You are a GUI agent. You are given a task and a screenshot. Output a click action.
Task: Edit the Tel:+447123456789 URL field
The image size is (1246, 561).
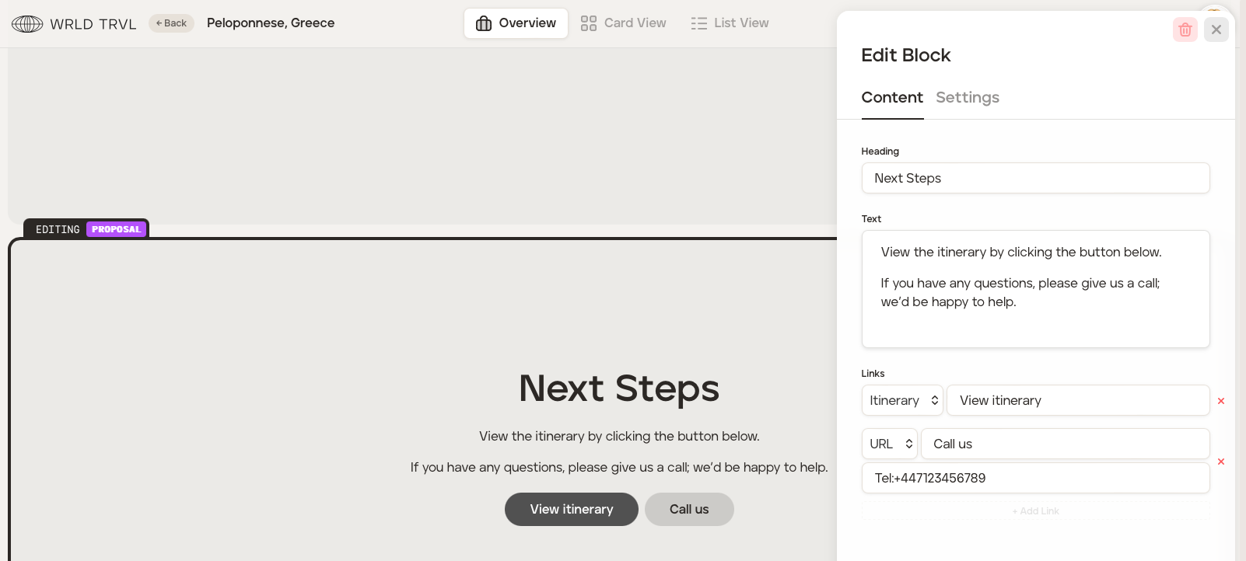[1035, 478]
